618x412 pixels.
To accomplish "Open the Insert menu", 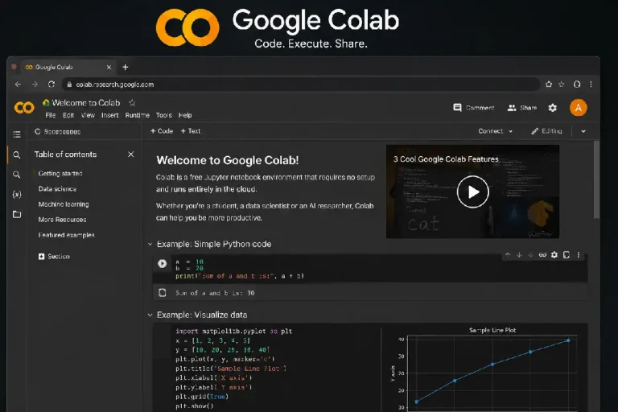I will (110, 115).
